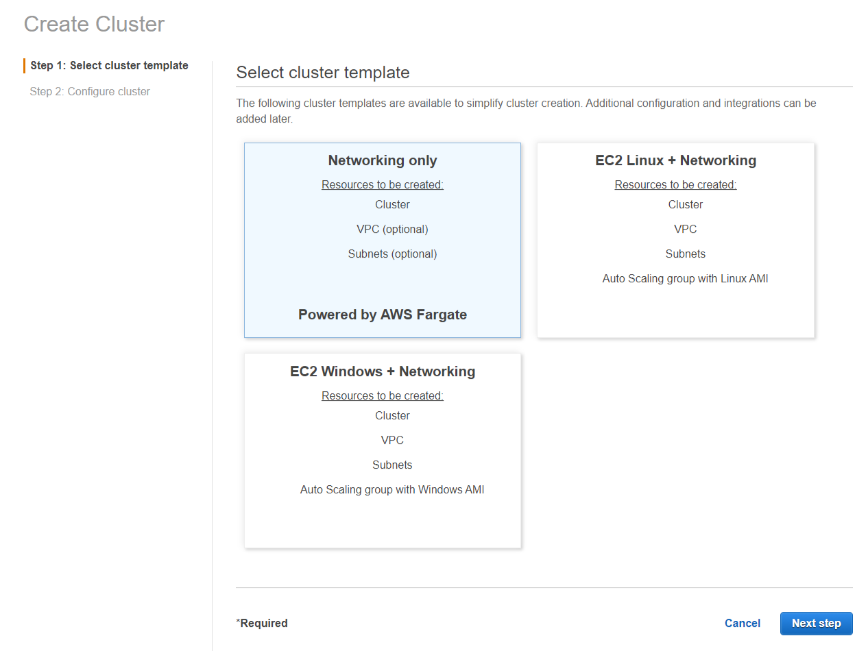Click 'Auto Scaling group with Windows AMI' text
The height and width of the screenshot is (651, 868).
392,490
